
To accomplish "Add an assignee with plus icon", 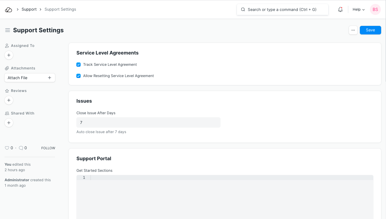I will coord(9,55).
